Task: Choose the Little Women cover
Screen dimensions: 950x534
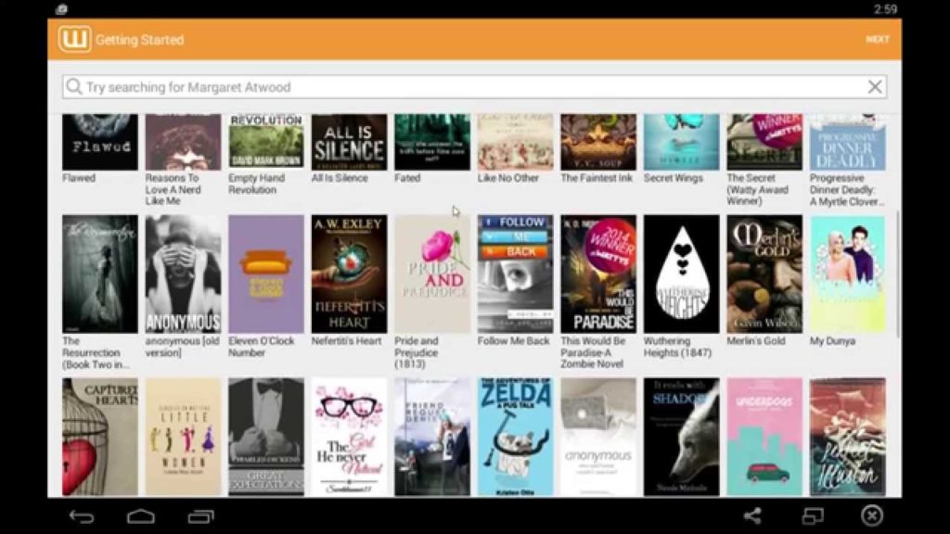Action: click(x=183, y=438)
